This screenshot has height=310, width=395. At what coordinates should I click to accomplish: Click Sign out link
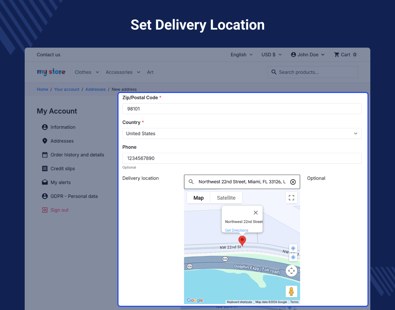pos(60,210)
